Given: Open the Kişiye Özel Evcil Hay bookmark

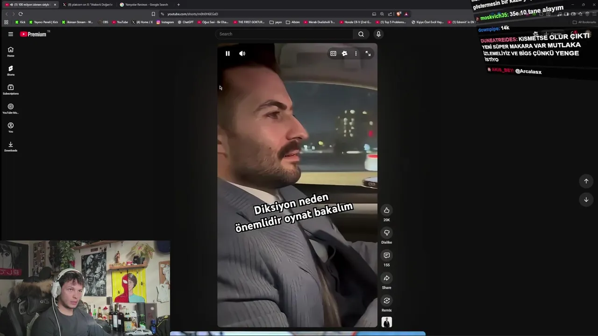Looking at the screenshot, I should 427,22.
